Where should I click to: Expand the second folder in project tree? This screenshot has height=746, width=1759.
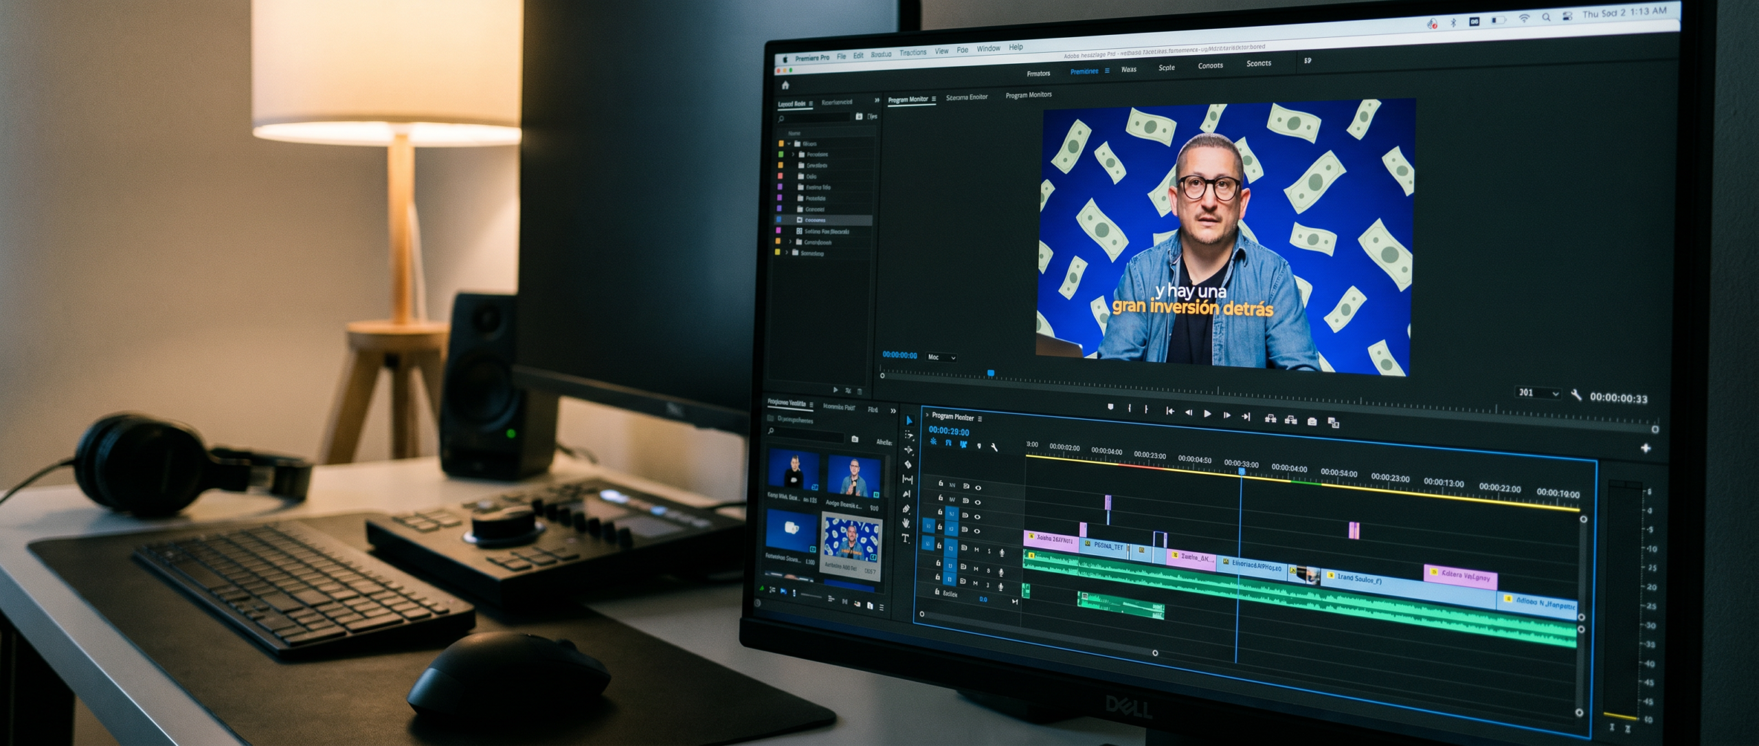793,155
